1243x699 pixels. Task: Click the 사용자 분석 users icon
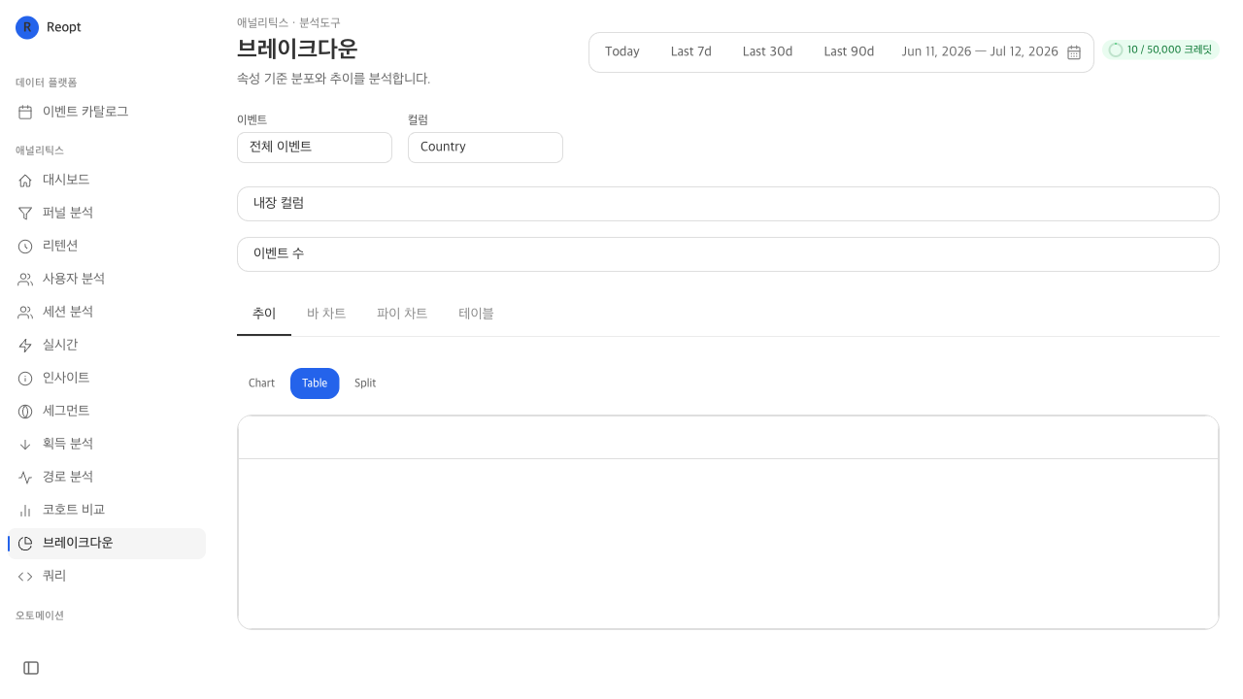pyautogui.click(x=25, y=280)
